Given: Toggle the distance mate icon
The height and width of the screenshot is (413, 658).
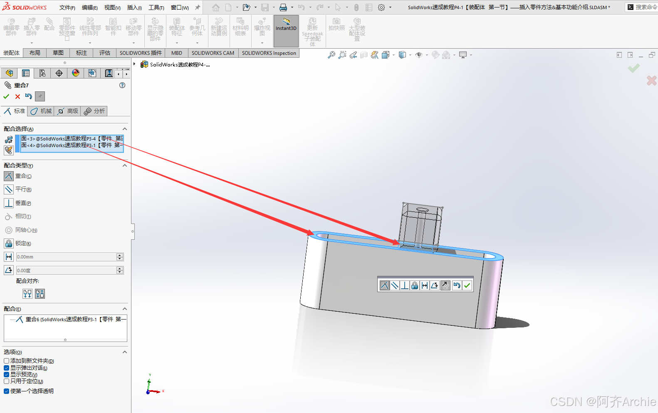Looking at the screenshot, I should [9, 257].
